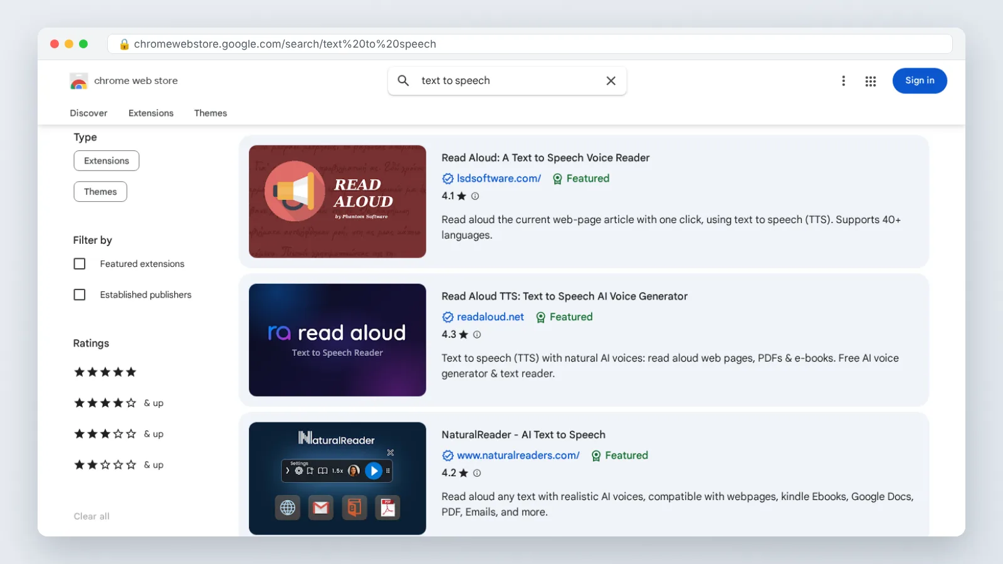Click Clear all filters

[92, 516]
